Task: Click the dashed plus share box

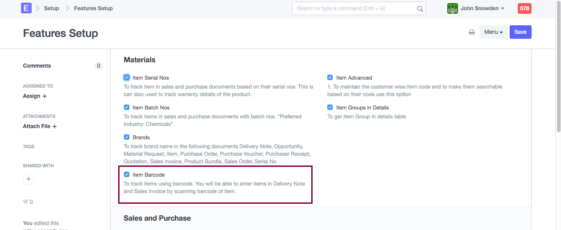Action: [29, 179]
